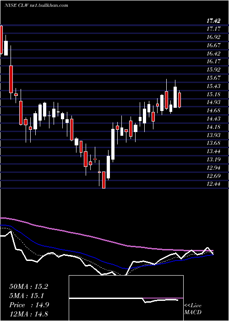Click the 13.68 price axis label
Viewport: 229px width, 321px height.
point(213,143)
